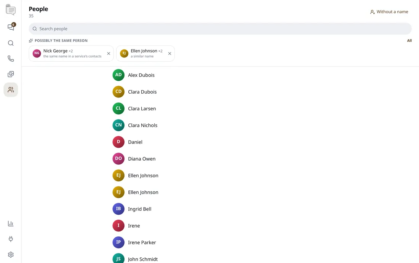
Task: Open the Irene Parker contact
Action: tap(142, 242)
